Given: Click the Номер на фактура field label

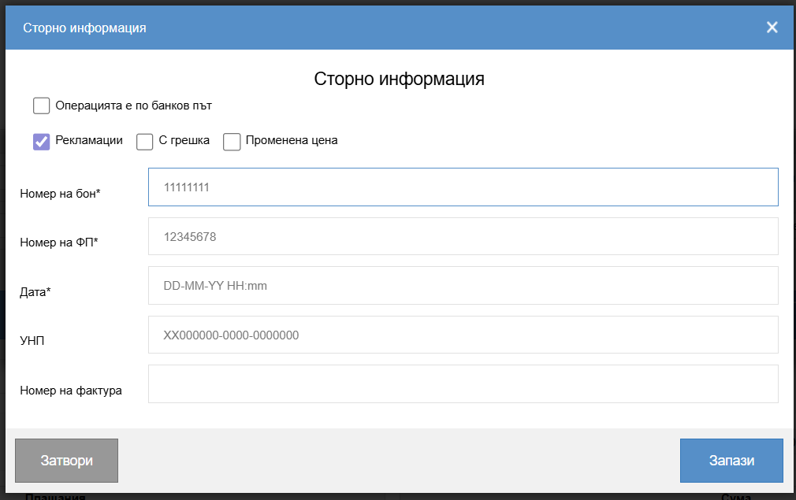Looking at the screenshot, I should pos(71,390).
